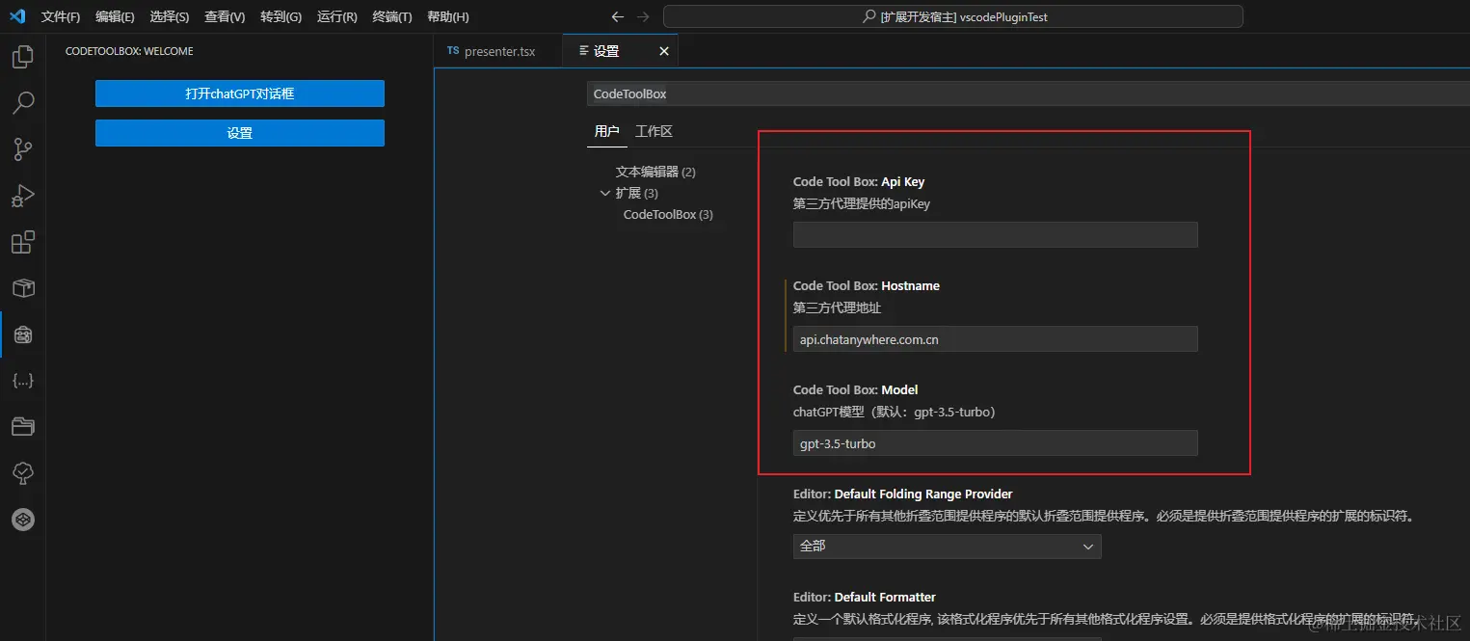The height and width of the screenshot is (641, 1470).
Task: Collapse the 扩展 (3) tree node
Action: click(605, 193)
